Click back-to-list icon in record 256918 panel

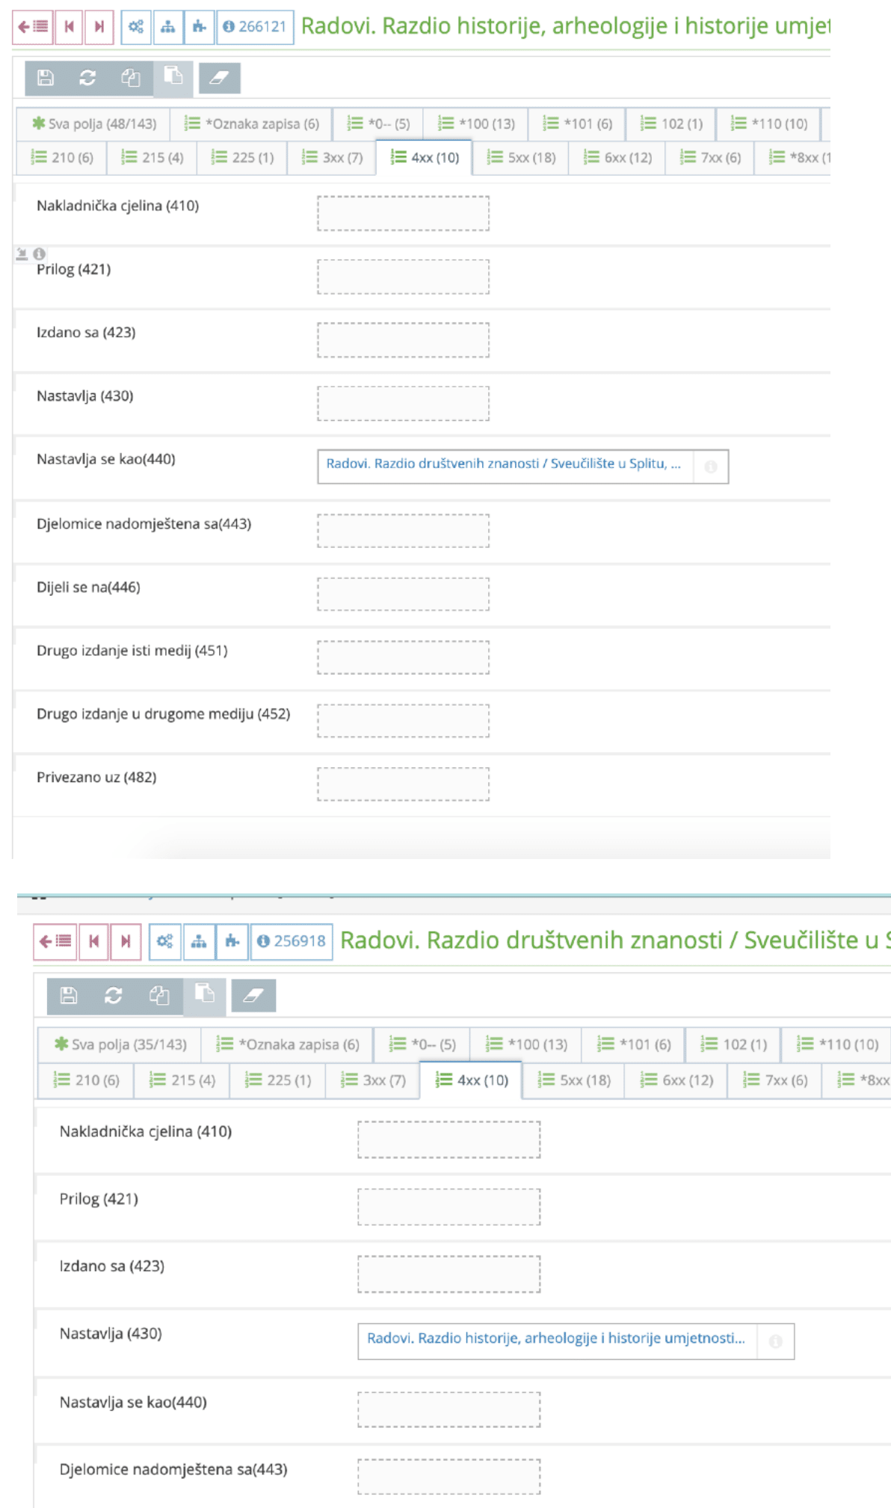click(55, 941)
